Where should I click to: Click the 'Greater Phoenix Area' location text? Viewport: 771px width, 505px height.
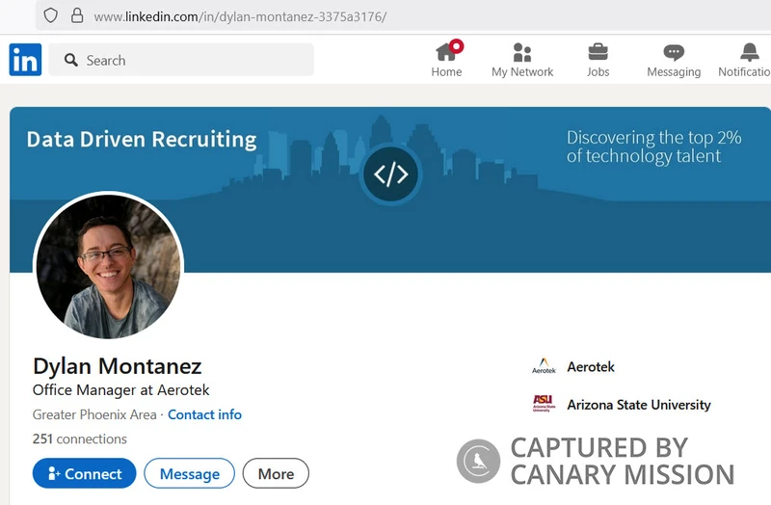tap(94, 414)
